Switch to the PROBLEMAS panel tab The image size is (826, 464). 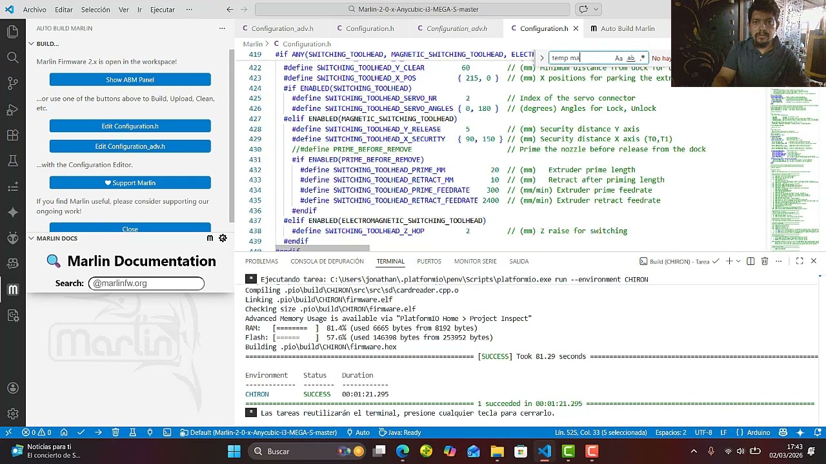261,261
